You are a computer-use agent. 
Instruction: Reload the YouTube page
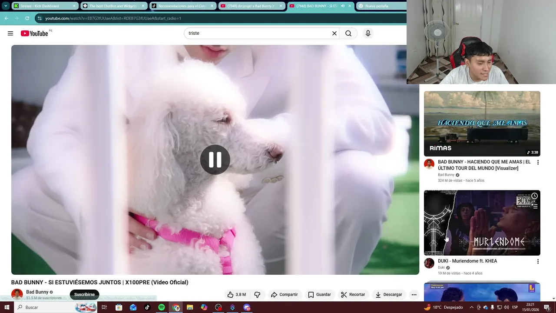27,18
